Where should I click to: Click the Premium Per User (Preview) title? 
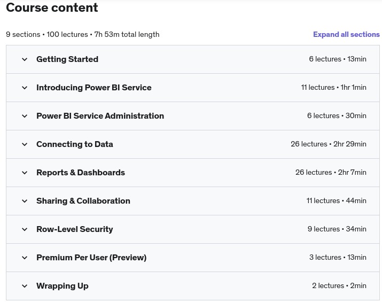91,258
